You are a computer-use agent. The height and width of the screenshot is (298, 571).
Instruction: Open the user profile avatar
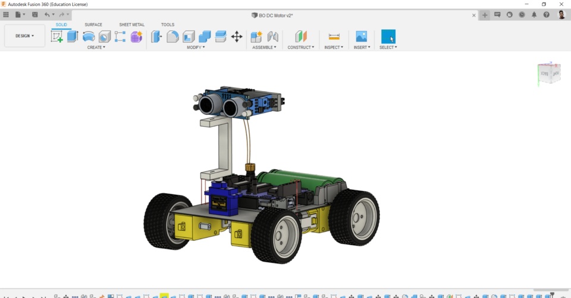[561, 14]
